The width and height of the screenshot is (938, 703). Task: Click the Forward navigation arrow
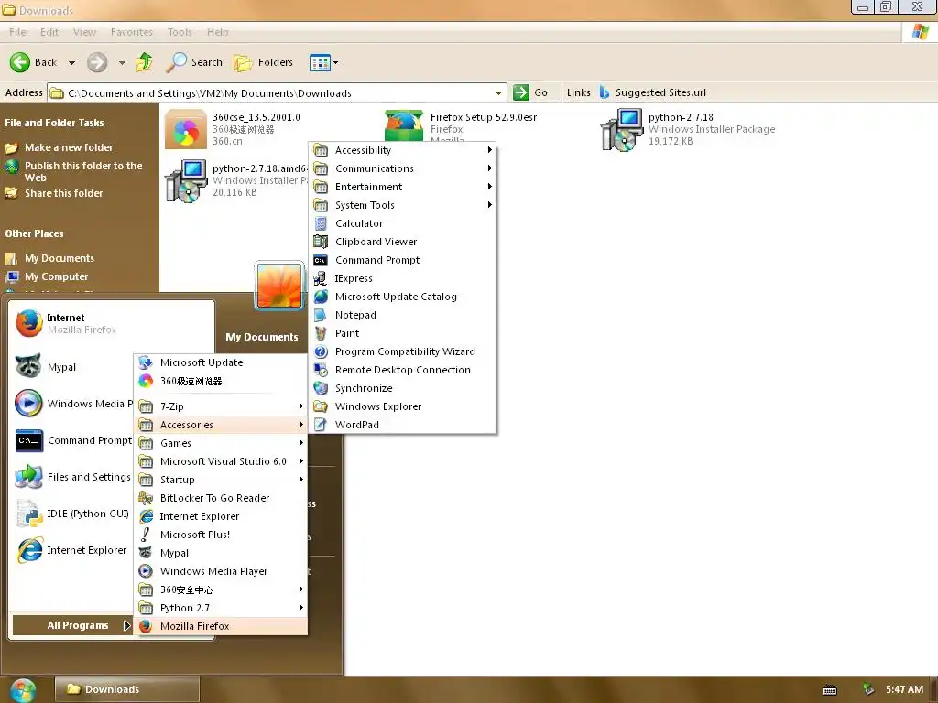pos(97,62)
